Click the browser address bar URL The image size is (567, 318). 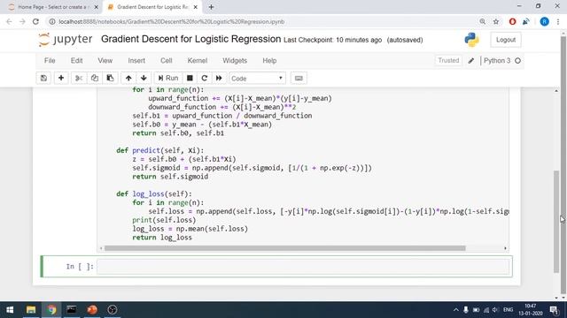coord(172,21)
